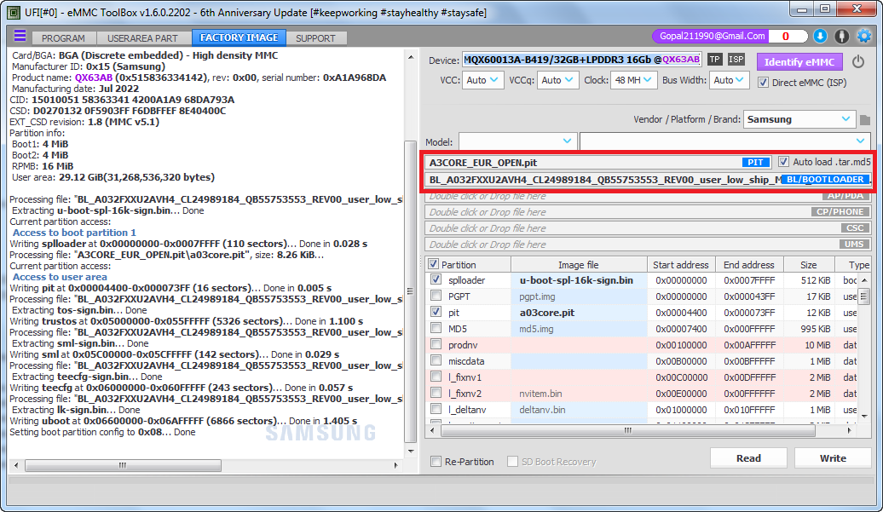
Task: Expand the wide dropdown next to Model
Action: coord(725,141)
